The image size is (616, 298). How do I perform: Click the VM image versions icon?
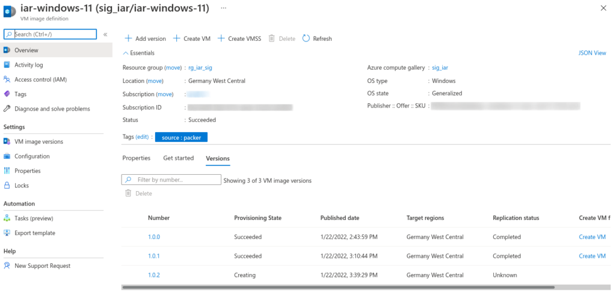point(7,141)
